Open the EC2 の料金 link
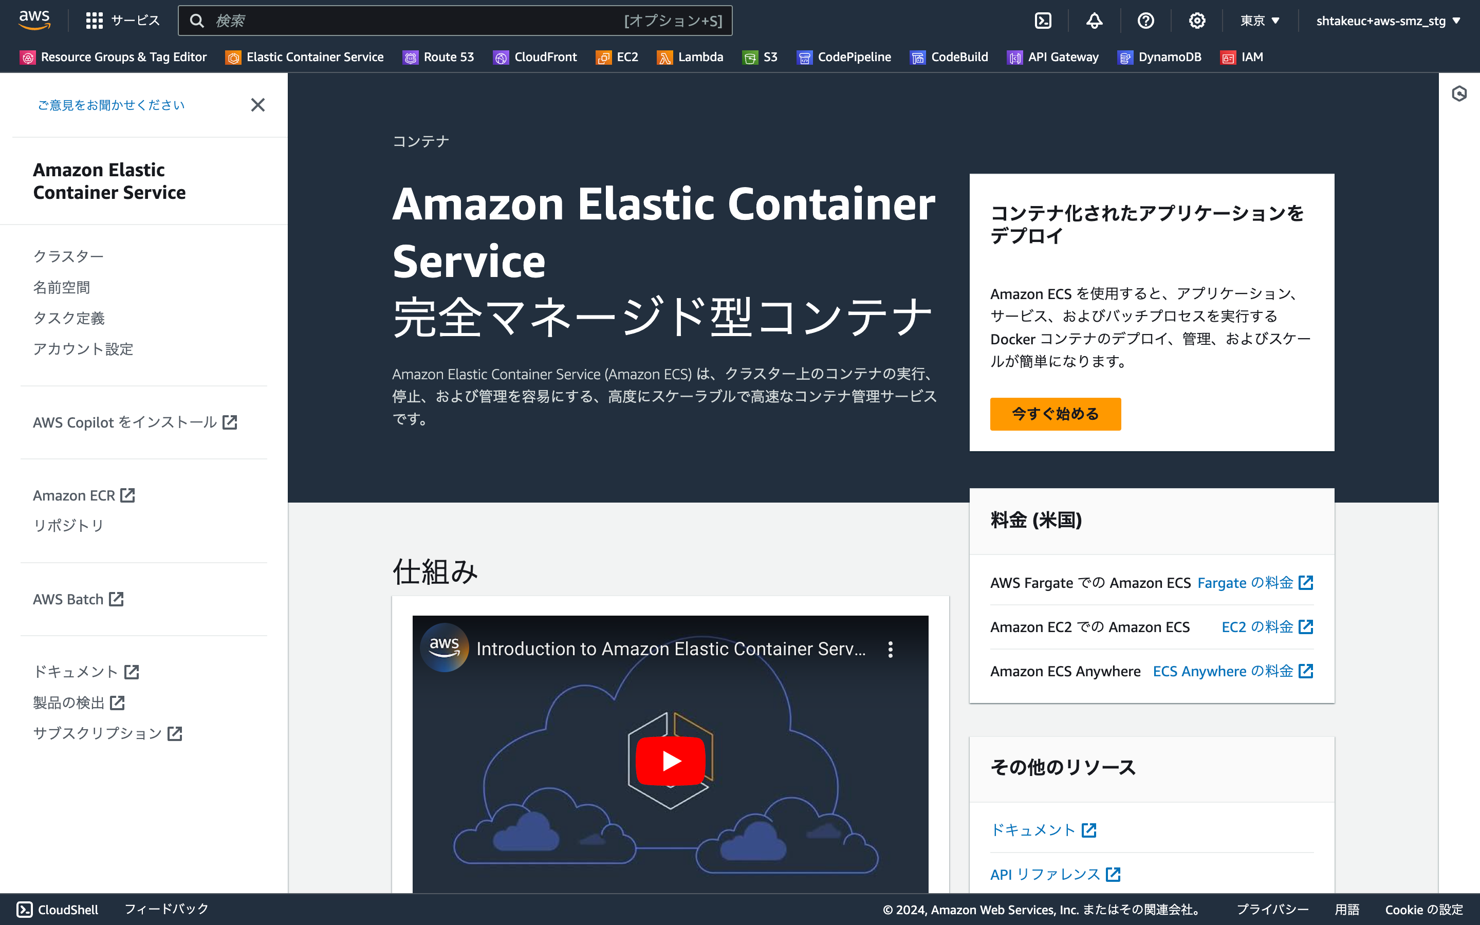 [1267, 626]
